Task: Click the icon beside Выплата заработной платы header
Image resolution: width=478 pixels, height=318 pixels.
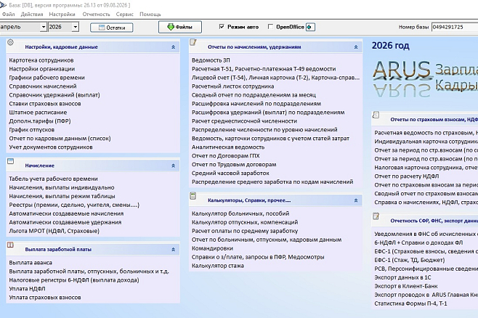Action: point(10,245)
